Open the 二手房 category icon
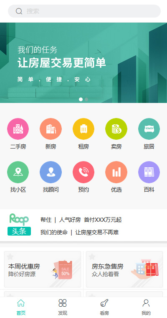The height and width of the screenshot is (318, 167). [18, 129]
